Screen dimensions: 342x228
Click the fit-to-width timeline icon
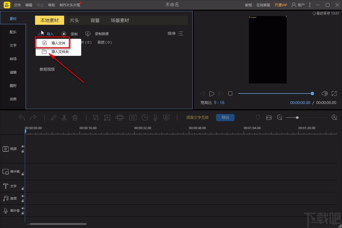click(x=269, y=118)
